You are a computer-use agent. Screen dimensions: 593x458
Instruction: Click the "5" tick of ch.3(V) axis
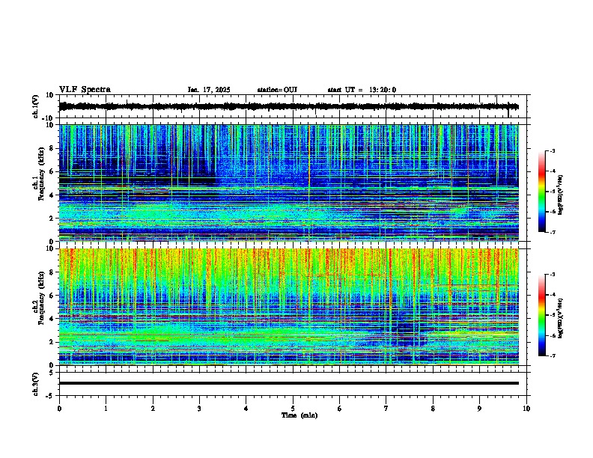[52, 372]
